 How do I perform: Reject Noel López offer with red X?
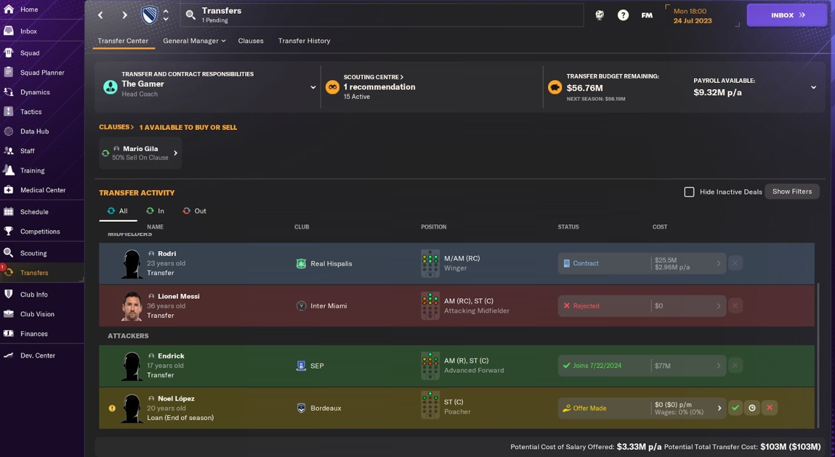(769, 408)
